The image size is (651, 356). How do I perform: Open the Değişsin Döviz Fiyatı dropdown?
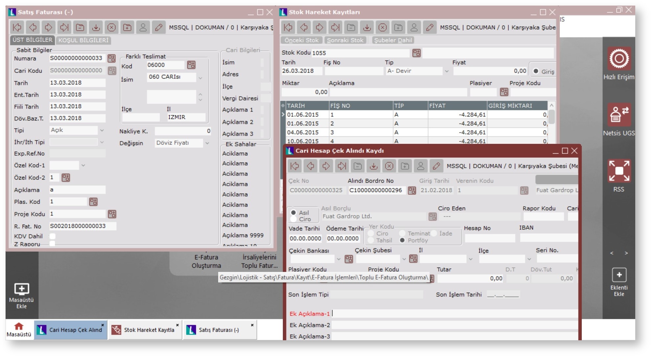207,143
